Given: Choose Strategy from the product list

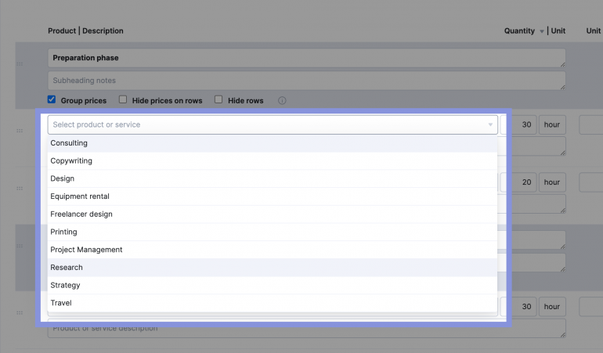Looking at the screenshot, I should click(x=65, y=285).
